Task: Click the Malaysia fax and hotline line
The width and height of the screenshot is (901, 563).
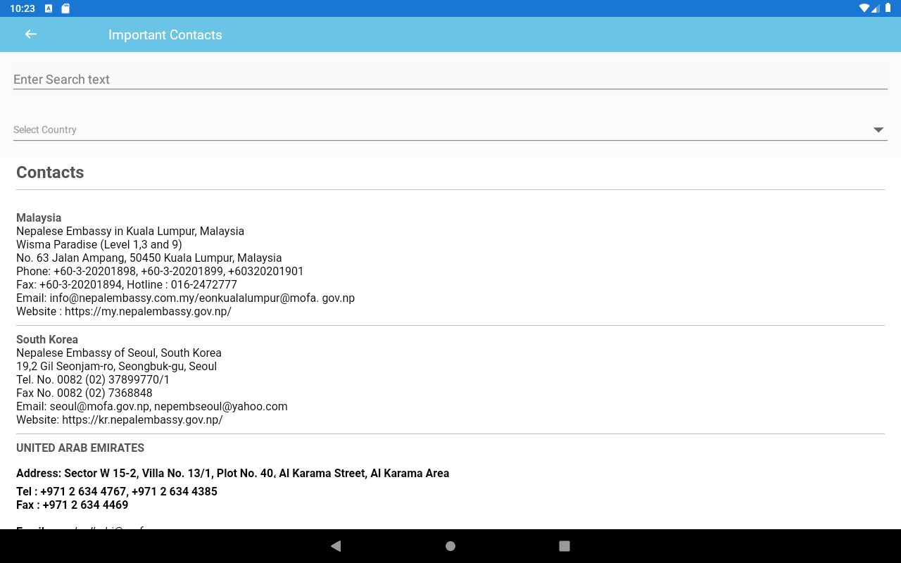Action: coord(127,285)
